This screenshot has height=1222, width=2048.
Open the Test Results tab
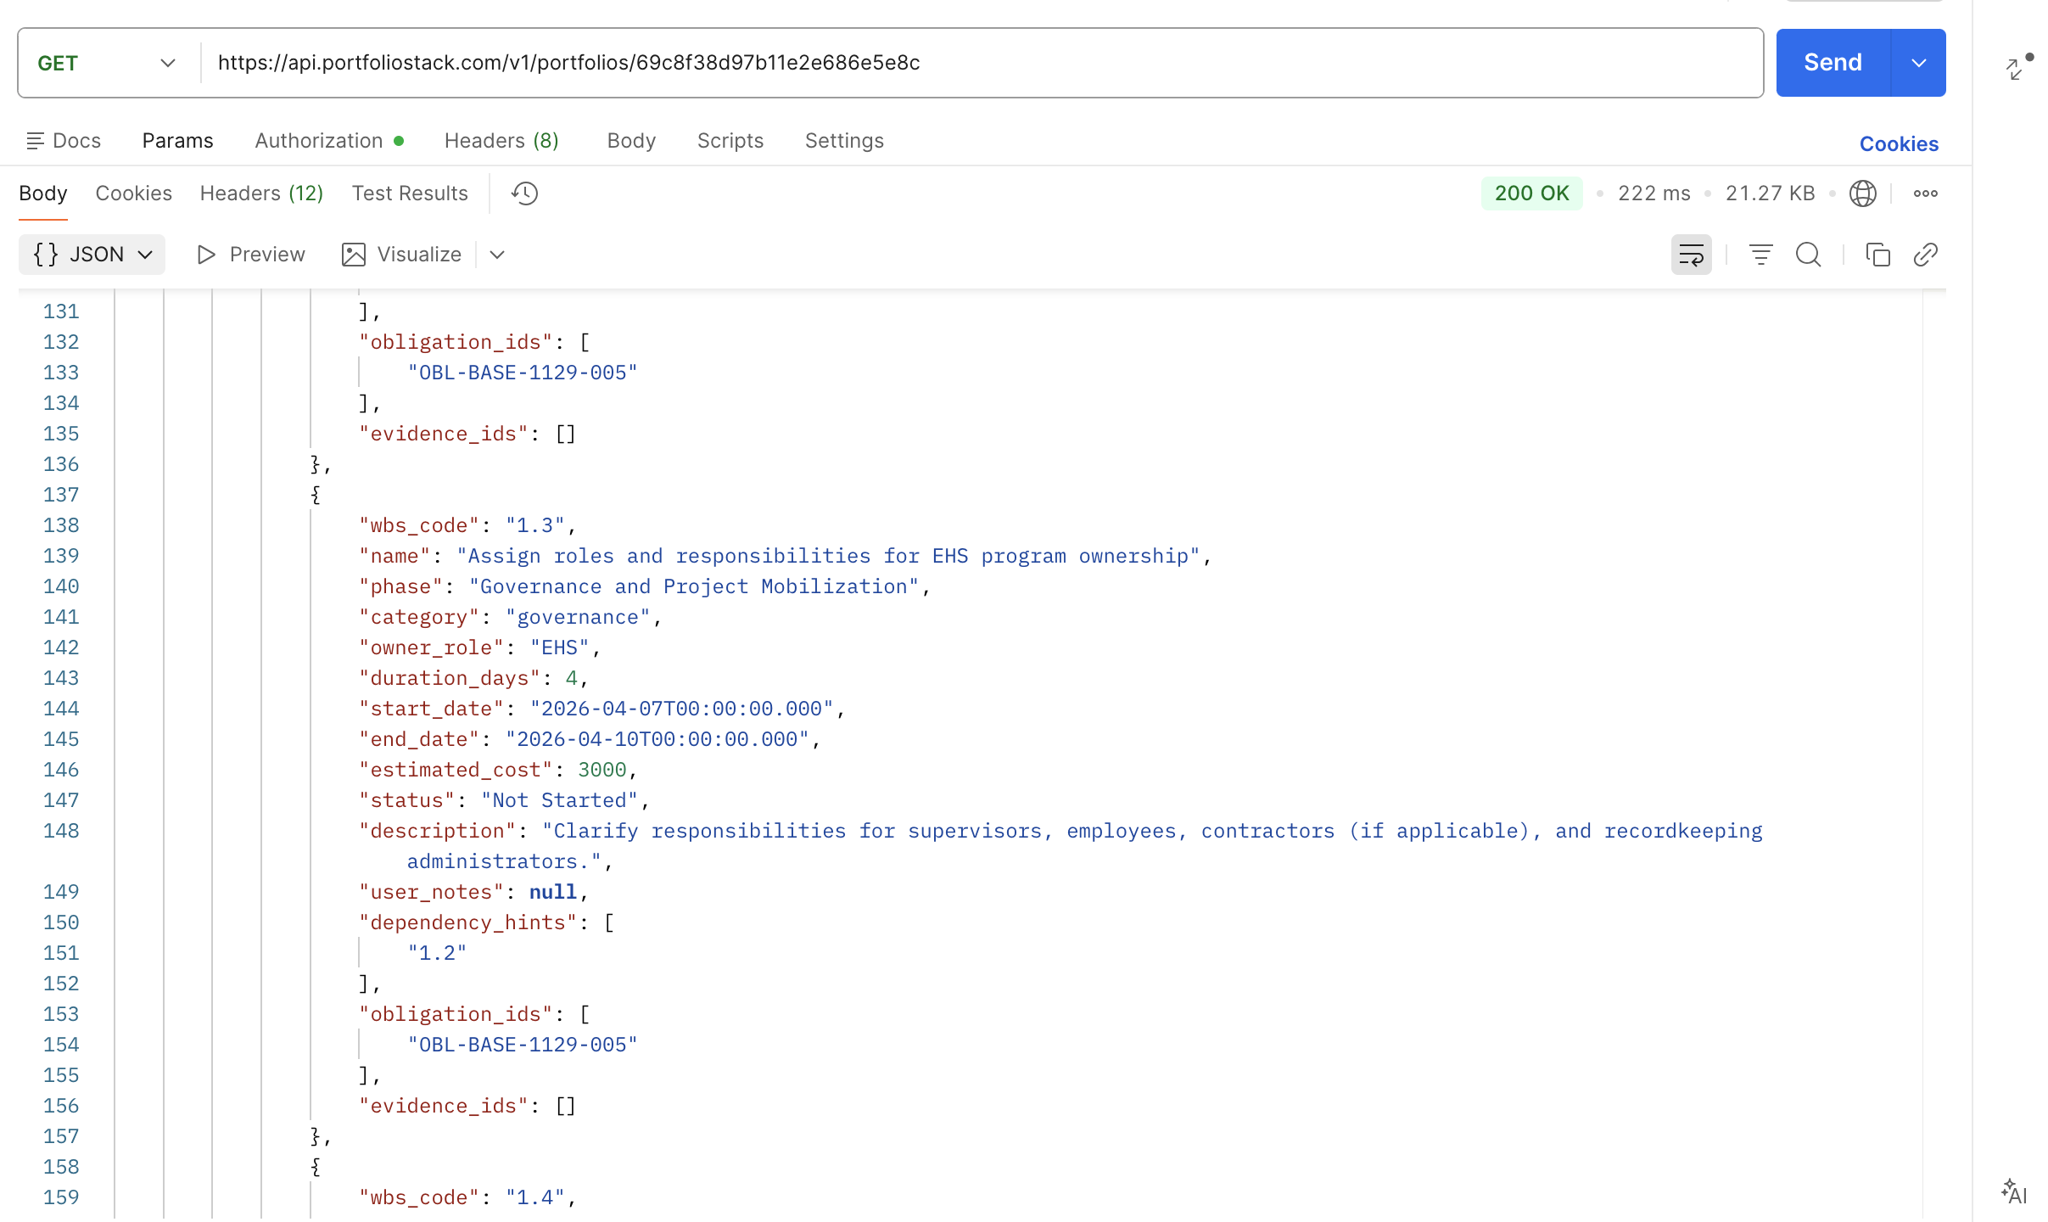pos(410,193)
